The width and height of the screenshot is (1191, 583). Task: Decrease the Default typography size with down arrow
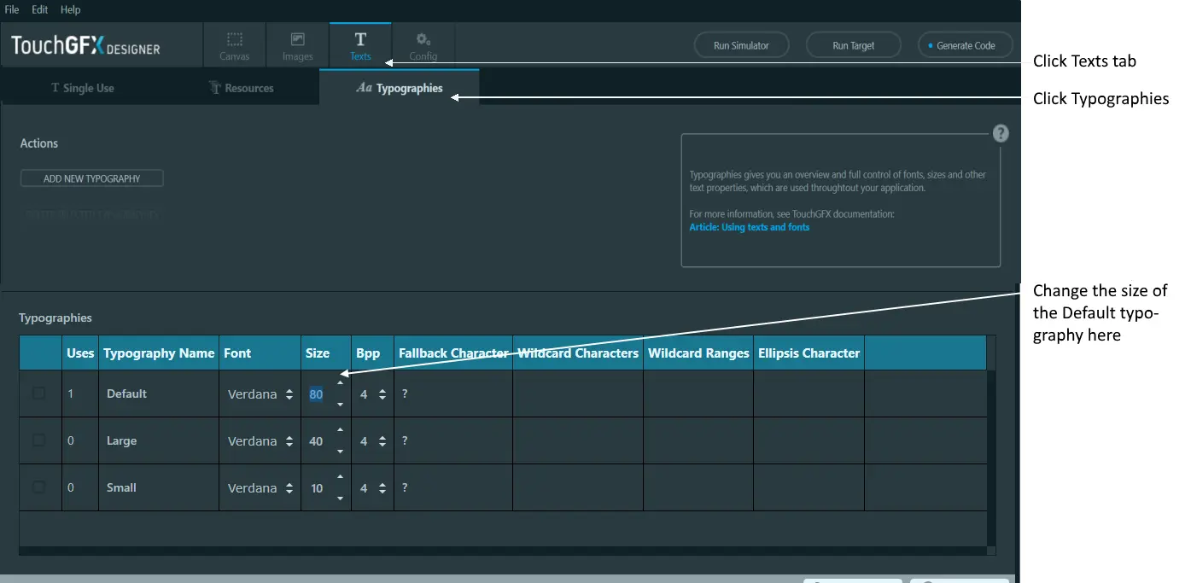tap(340, 405)
